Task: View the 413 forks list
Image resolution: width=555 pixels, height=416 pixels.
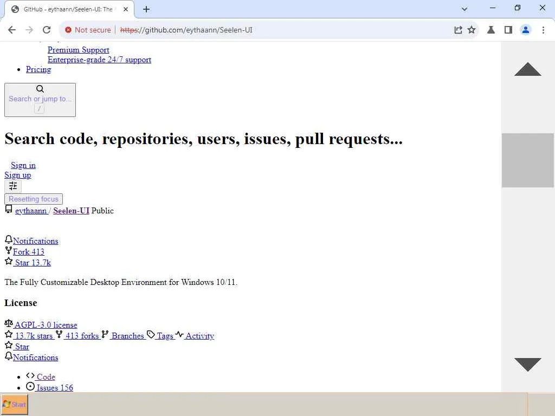Action: pyautogui.click(x=82, y=336)
